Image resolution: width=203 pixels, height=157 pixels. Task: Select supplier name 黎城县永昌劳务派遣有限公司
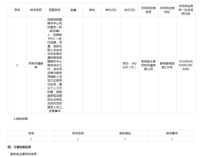(x=148, y=65)
